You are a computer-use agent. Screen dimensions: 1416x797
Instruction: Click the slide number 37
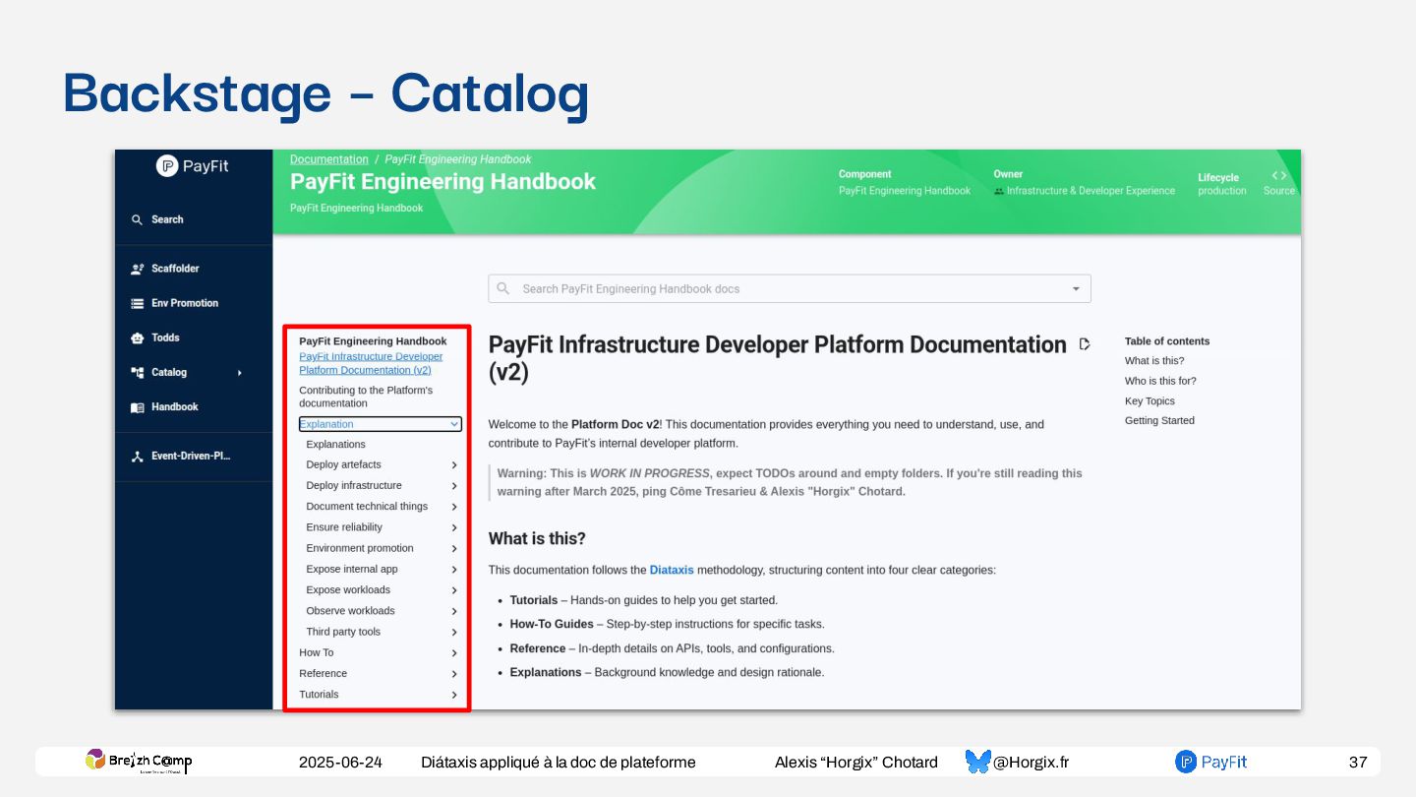click(1358, 763)
